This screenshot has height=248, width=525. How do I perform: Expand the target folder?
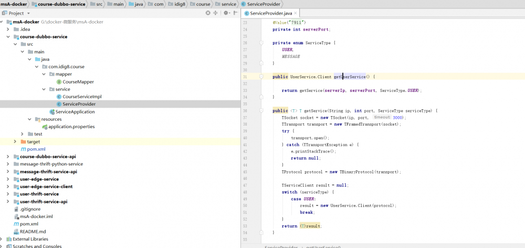[x=15, y=141]
